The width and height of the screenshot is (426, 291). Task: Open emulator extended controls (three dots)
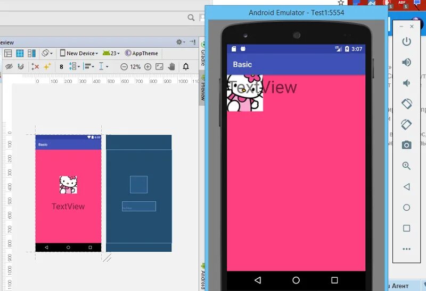tap(406, 249)
